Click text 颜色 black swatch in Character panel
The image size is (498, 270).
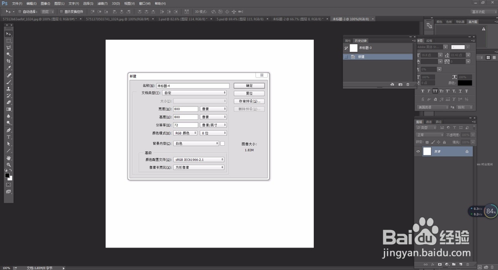tap(465, 83)
